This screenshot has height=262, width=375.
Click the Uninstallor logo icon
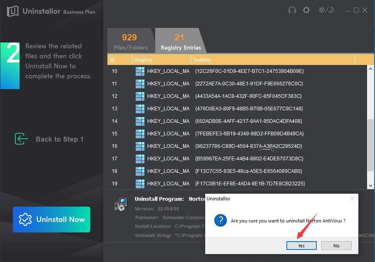[12, 11]
